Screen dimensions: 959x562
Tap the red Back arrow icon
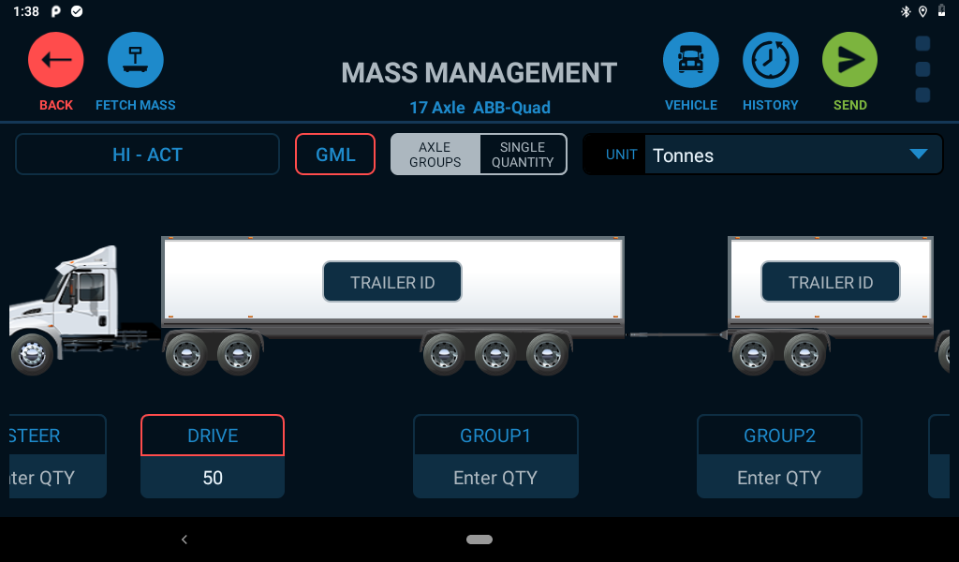point(55,60)
